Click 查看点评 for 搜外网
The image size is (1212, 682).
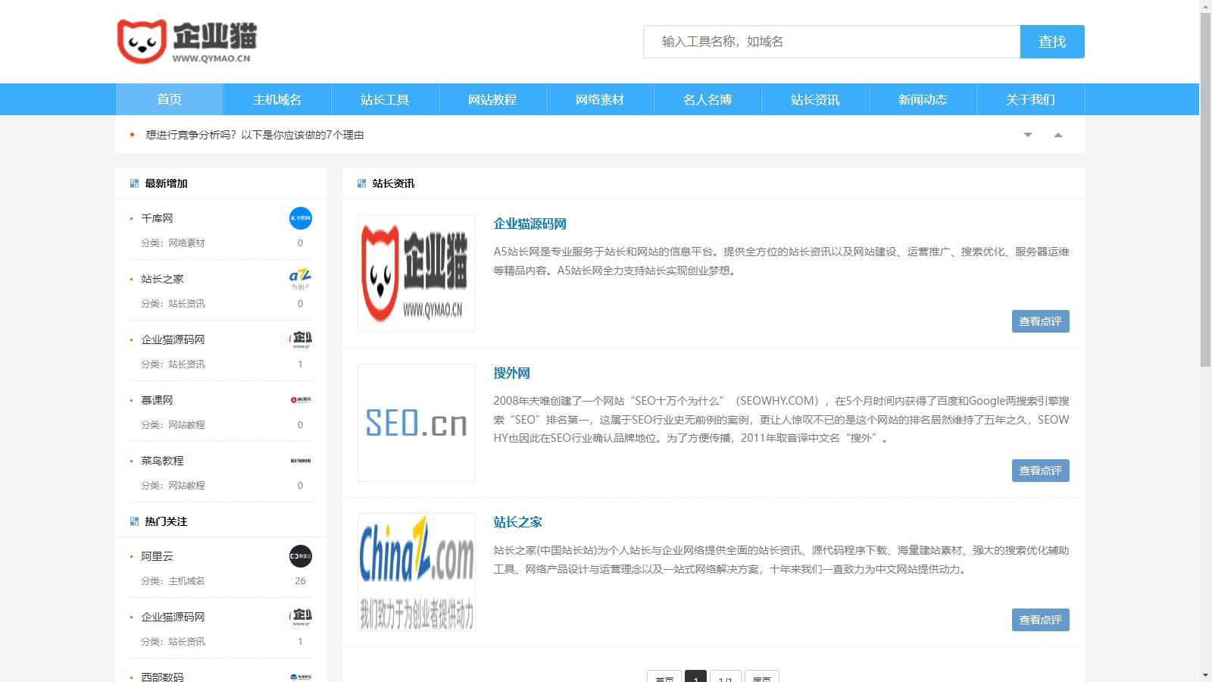pyautogui.click(x=1041, y=471)
